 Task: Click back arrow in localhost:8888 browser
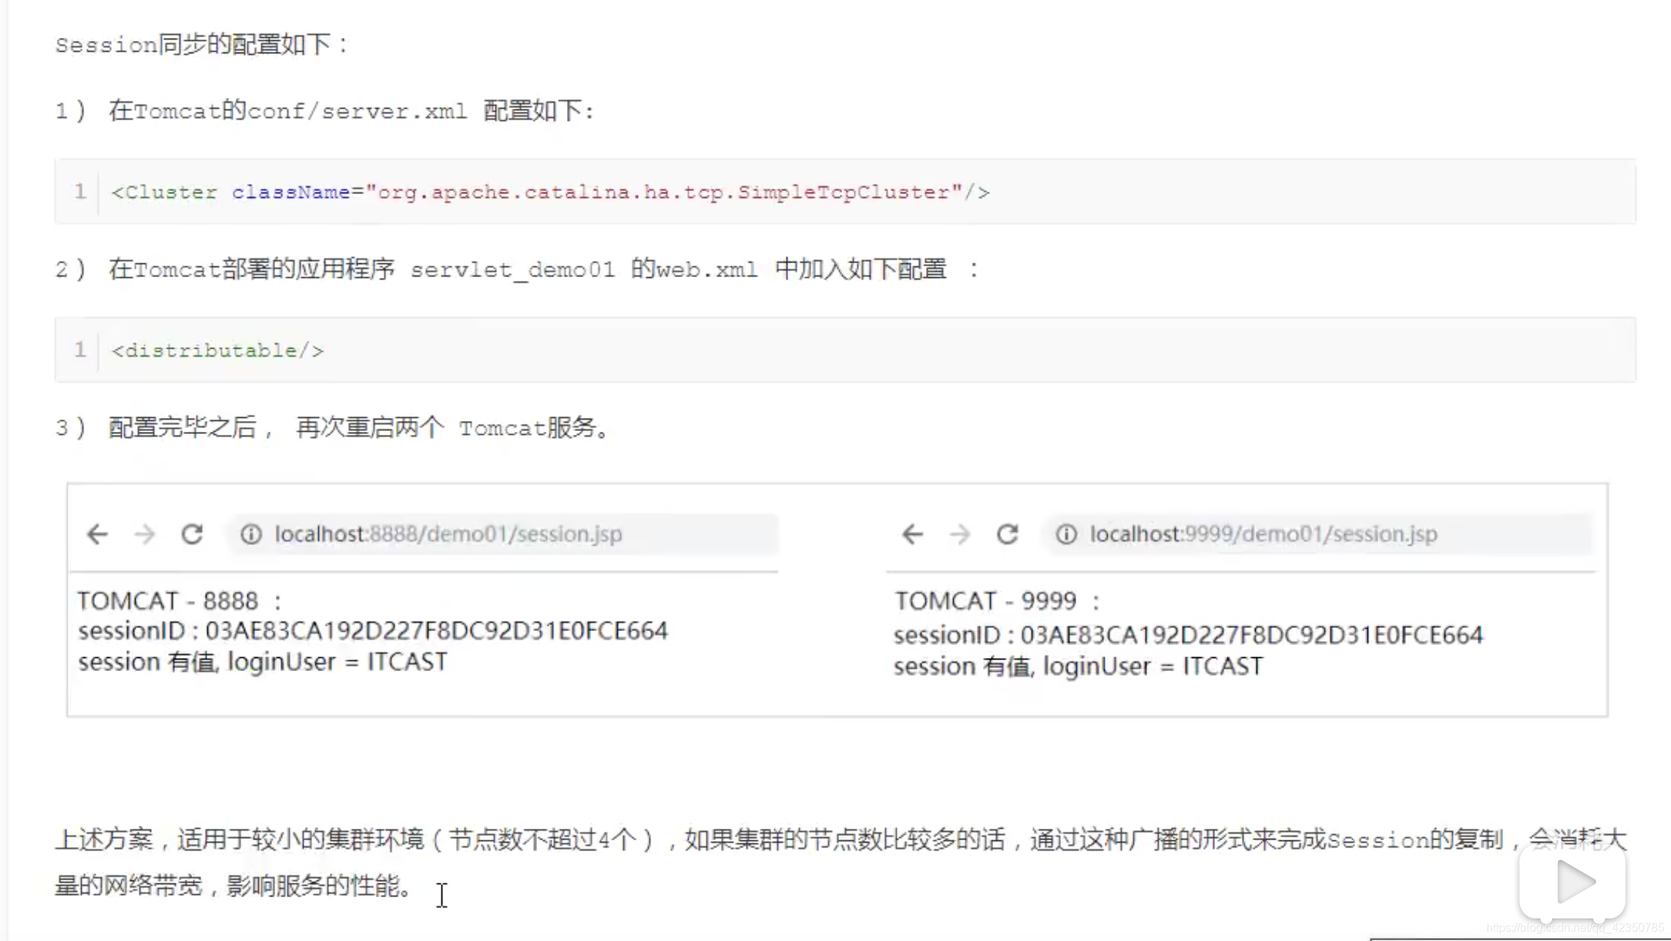tap(97, 534)
